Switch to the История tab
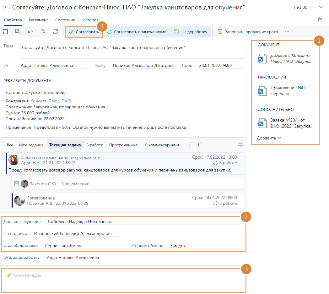329x294 pixels. [90, 20]
